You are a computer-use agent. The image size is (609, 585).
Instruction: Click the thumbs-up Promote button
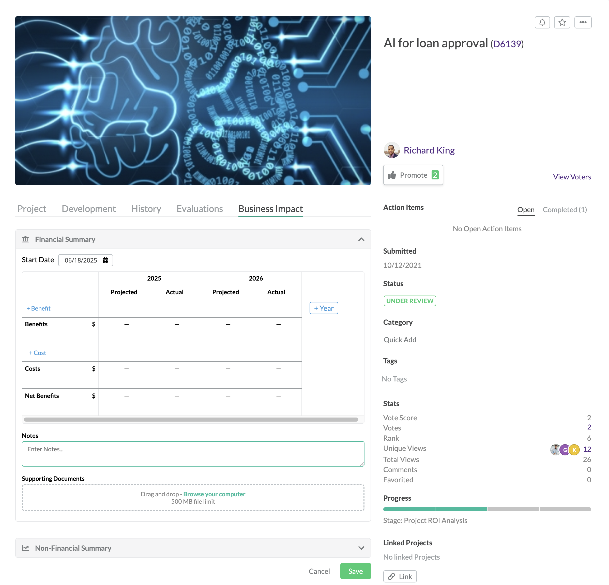(413, 175)
